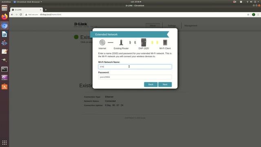Open Ubuntu Software from the dock

[4, 87]
